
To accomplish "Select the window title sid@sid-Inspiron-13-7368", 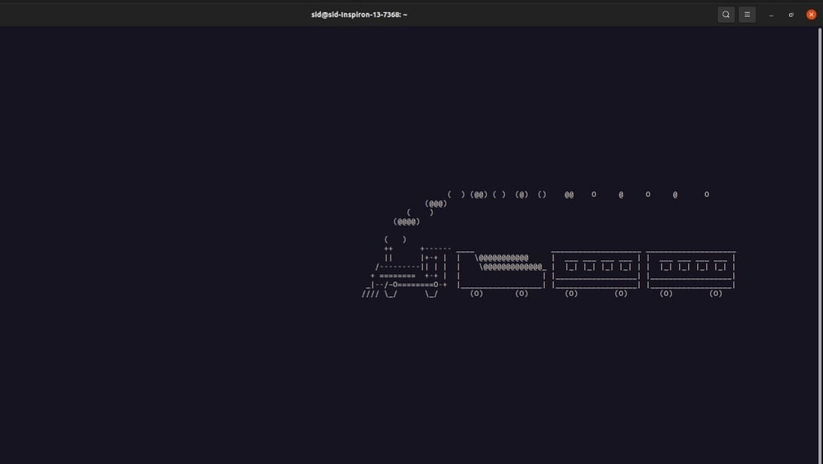I will pos(361,14).
